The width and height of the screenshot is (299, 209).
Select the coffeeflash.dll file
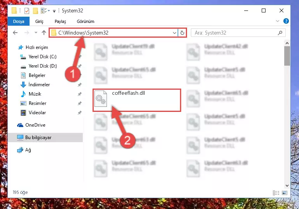coord(137,100)
